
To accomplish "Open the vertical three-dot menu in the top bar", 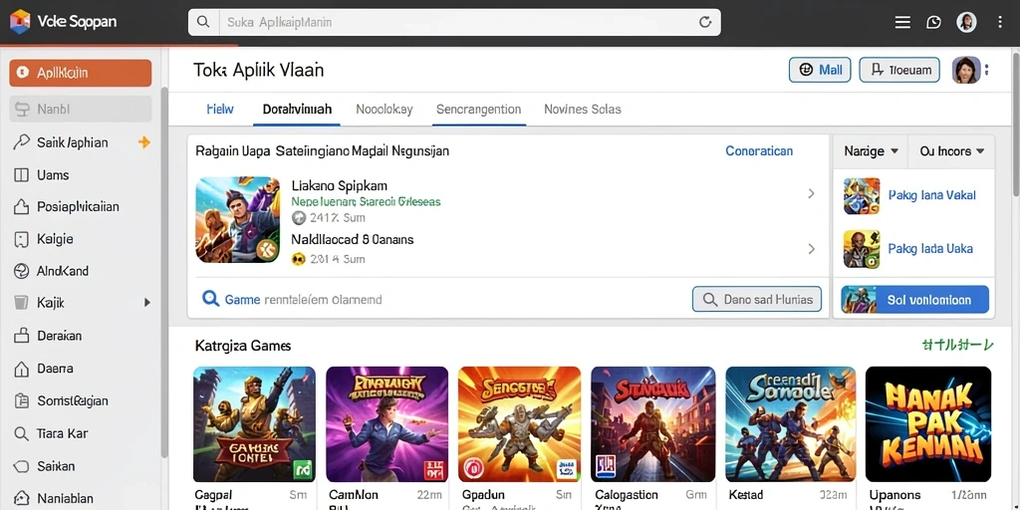I will (x=1000, y=22).
